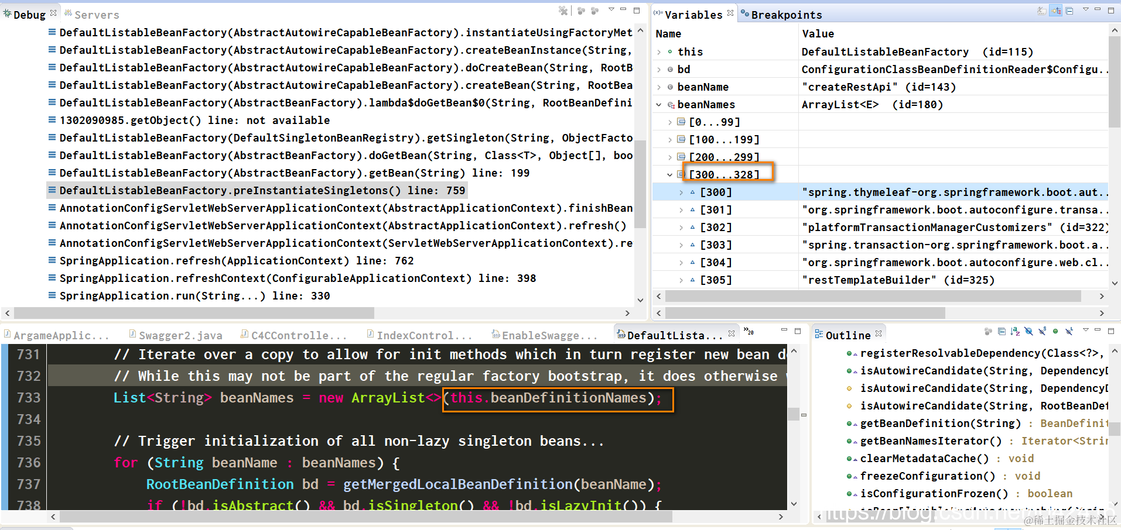
Task: Open the C4CControlle... editor tab
Action: click(294, 335)
